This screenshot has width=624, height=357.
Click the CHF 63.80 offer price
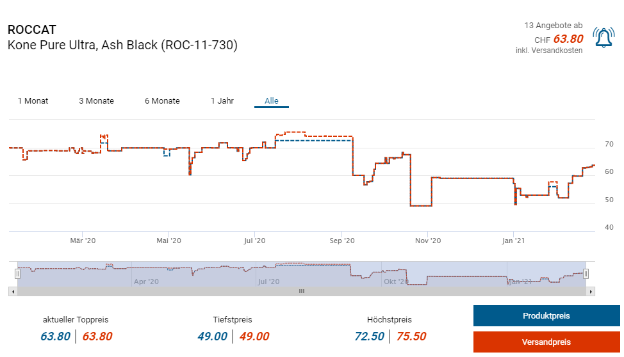coord(568,39)
